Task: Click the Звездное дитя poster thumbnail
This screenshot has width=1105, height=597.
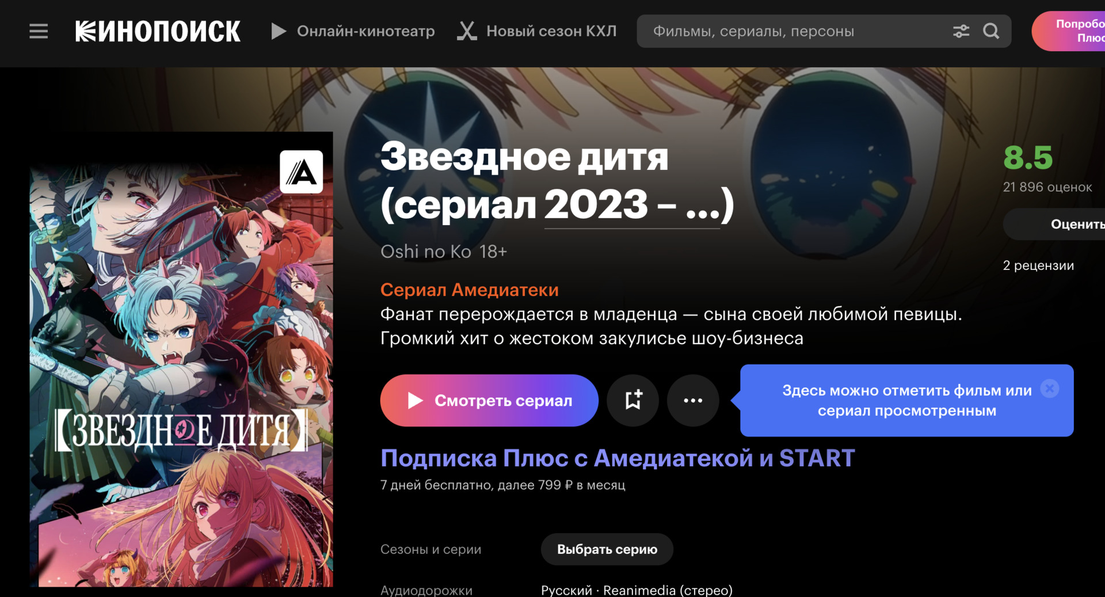Action: pyautogui.click(x=181, y=359)
